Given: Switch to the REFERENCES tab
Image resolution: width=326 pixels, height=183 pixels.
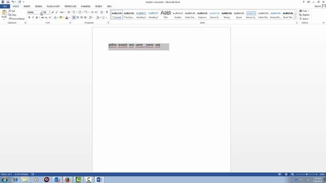Looking at the screenshot, I should click(70, 7).
